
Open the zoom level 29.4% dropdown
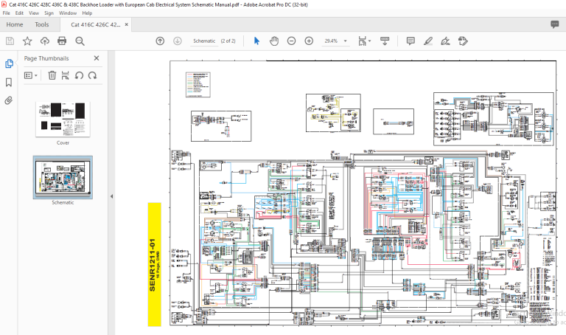(336, 41)
